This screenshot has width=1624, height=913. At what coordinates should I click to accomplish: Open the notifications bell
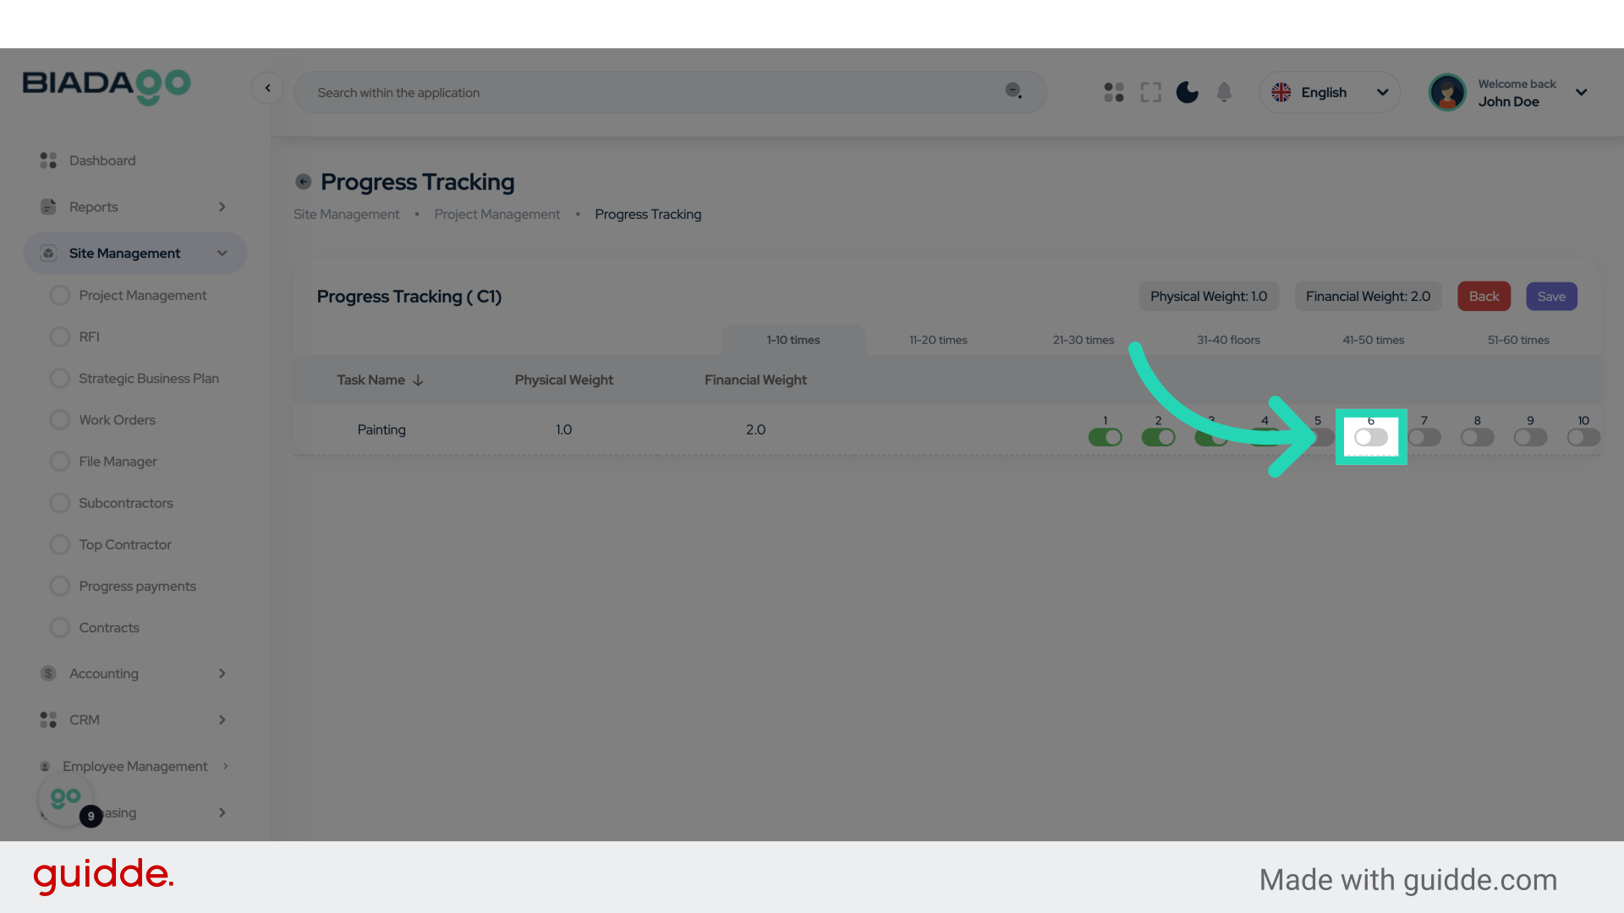point(1224,92)
